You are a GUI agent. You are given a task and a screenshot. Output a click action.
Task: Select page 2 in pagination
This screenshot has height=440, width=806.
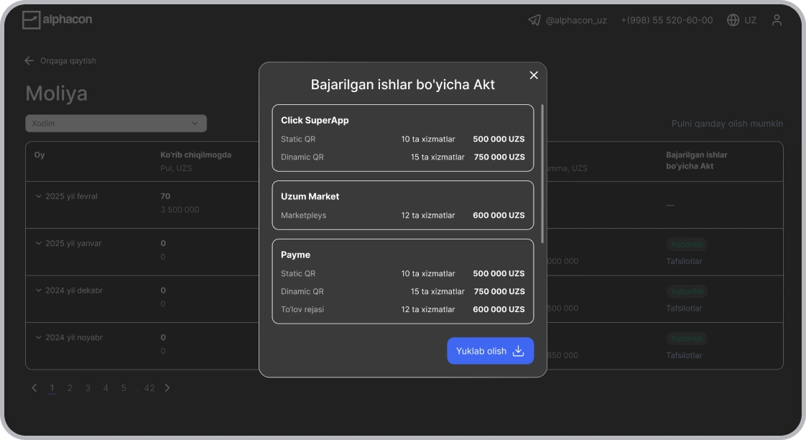coord(70,388)
